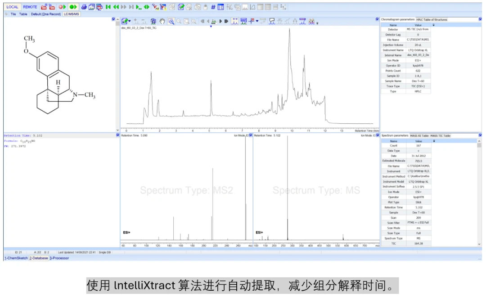The height and width of the screenshot is (297, 486).
Task: Click the spectrum parameters vertical scrollbar
Action: (479, 192)
